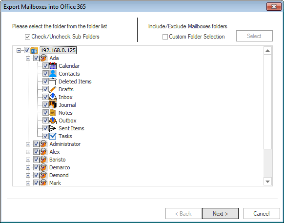This screenshot has width=284, height=223.
Task: Expand the Demarco mailbox node
Action: tap(28, 167)
